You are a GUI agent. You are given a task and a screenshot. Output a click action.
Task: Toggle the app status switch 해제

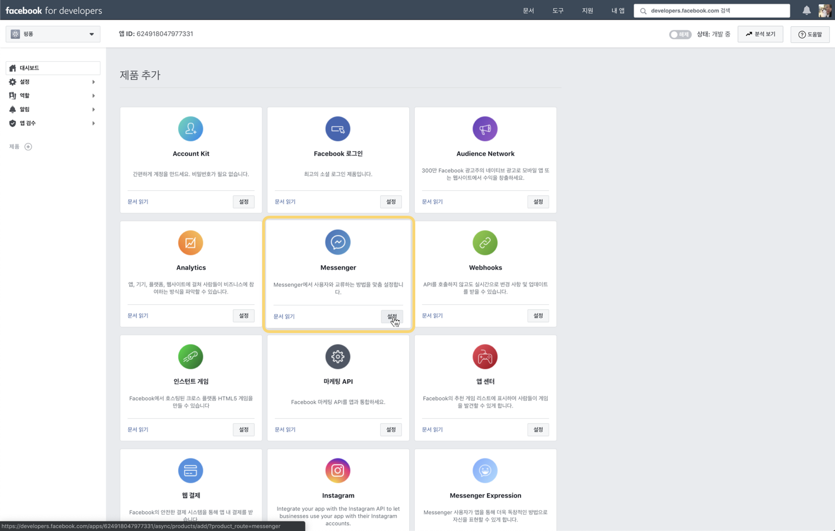click(x=680, y=34)
